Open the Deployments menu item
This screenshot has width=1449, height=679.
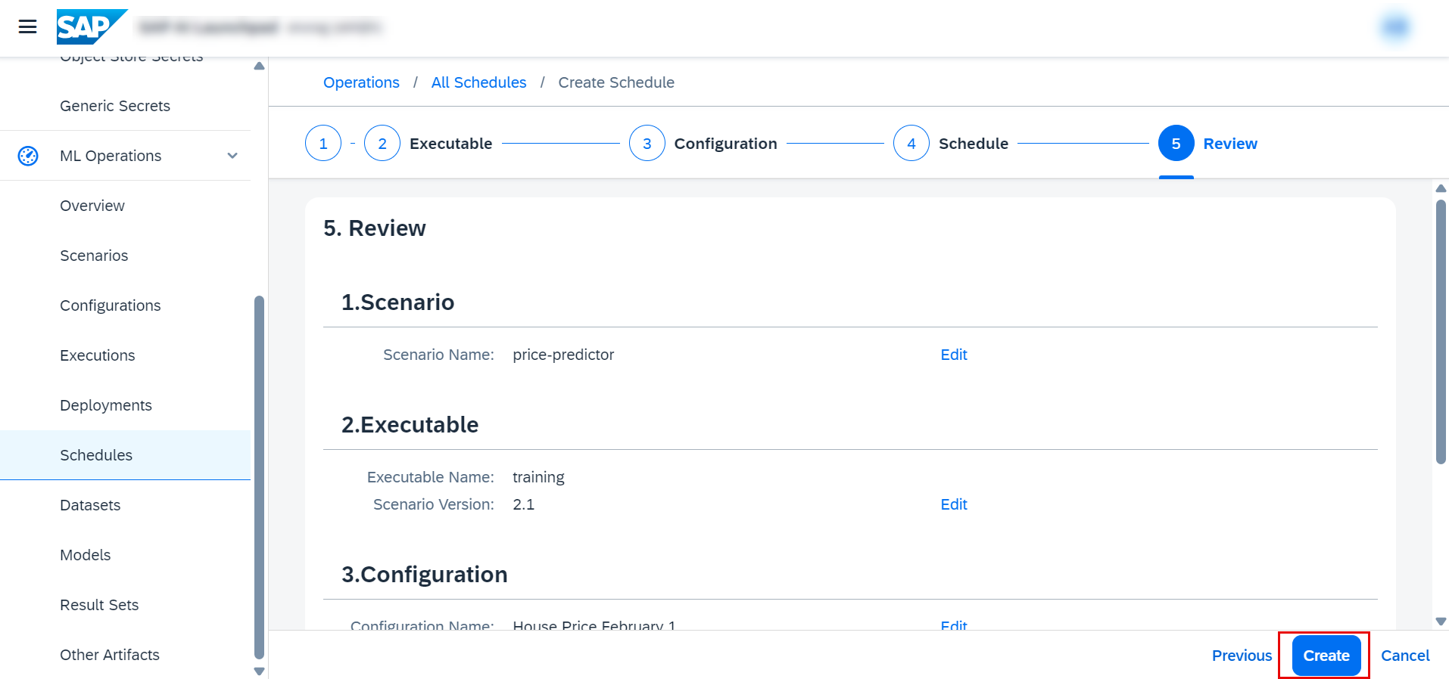pos(106,405)
